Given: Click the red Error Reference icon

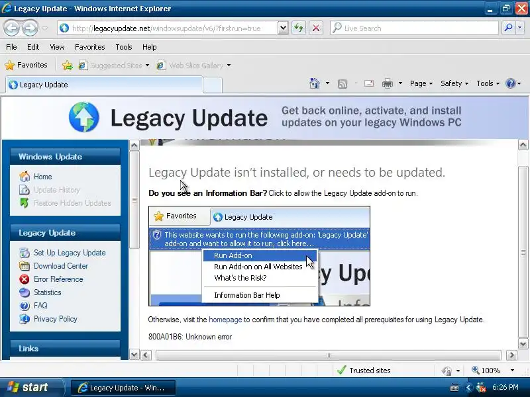Looking at the screenshot, I should (x=25, y=279).
